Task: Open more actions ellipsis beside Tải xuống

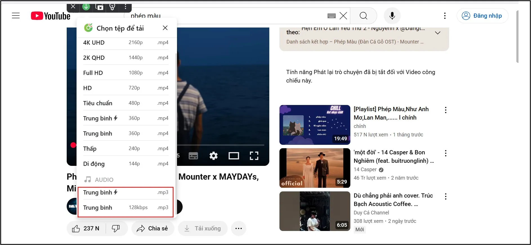Action: coord(238,228)
